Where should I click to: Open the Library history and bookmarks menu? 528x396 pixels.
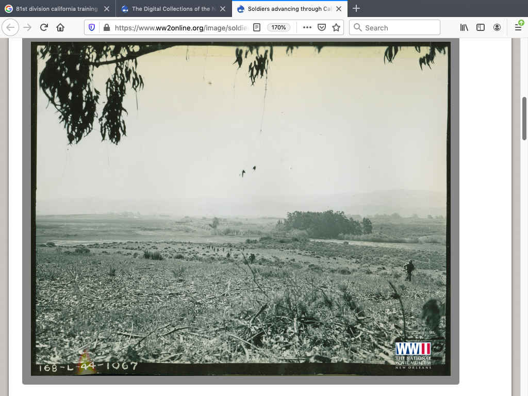pyautogui.click(x=464, y=27)
